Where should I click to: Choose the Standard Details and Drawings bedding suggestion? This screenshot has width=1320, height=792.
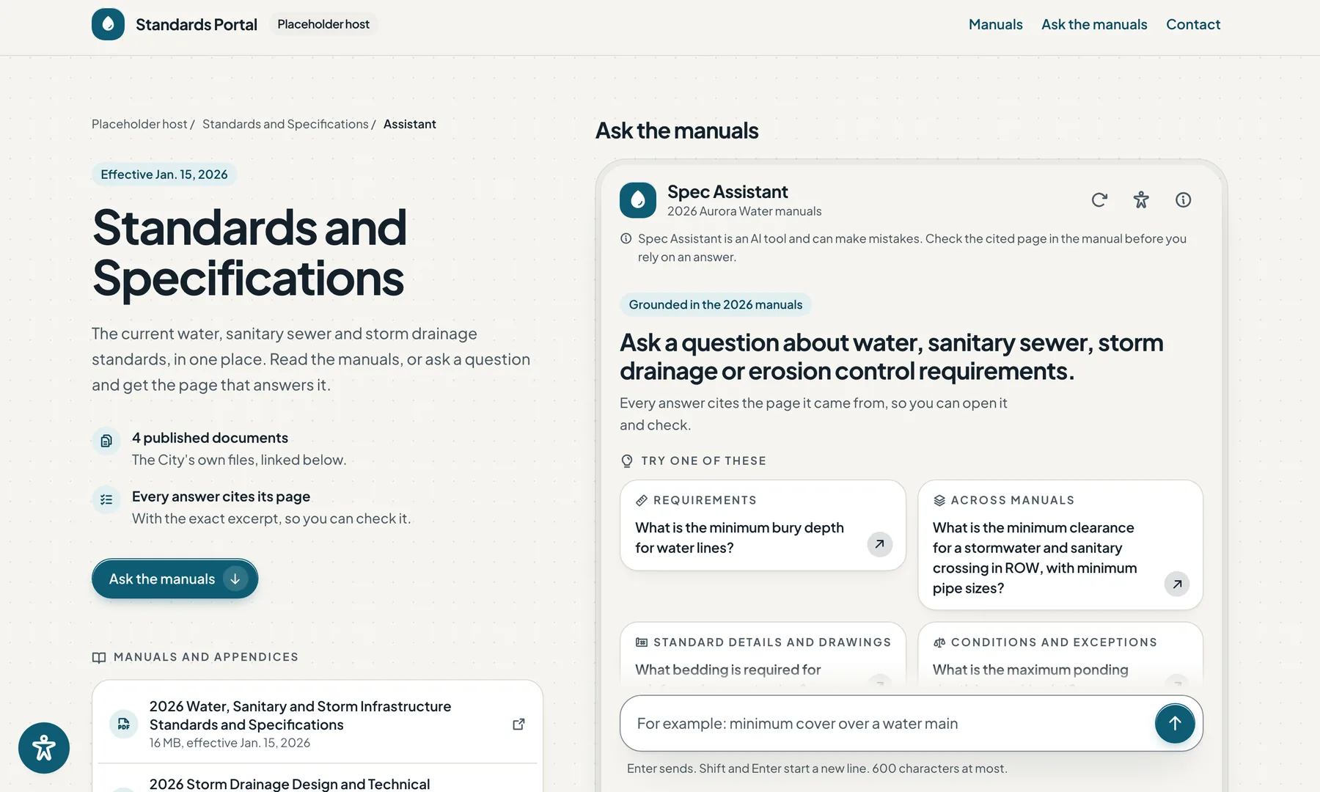[x=763, y=654]
